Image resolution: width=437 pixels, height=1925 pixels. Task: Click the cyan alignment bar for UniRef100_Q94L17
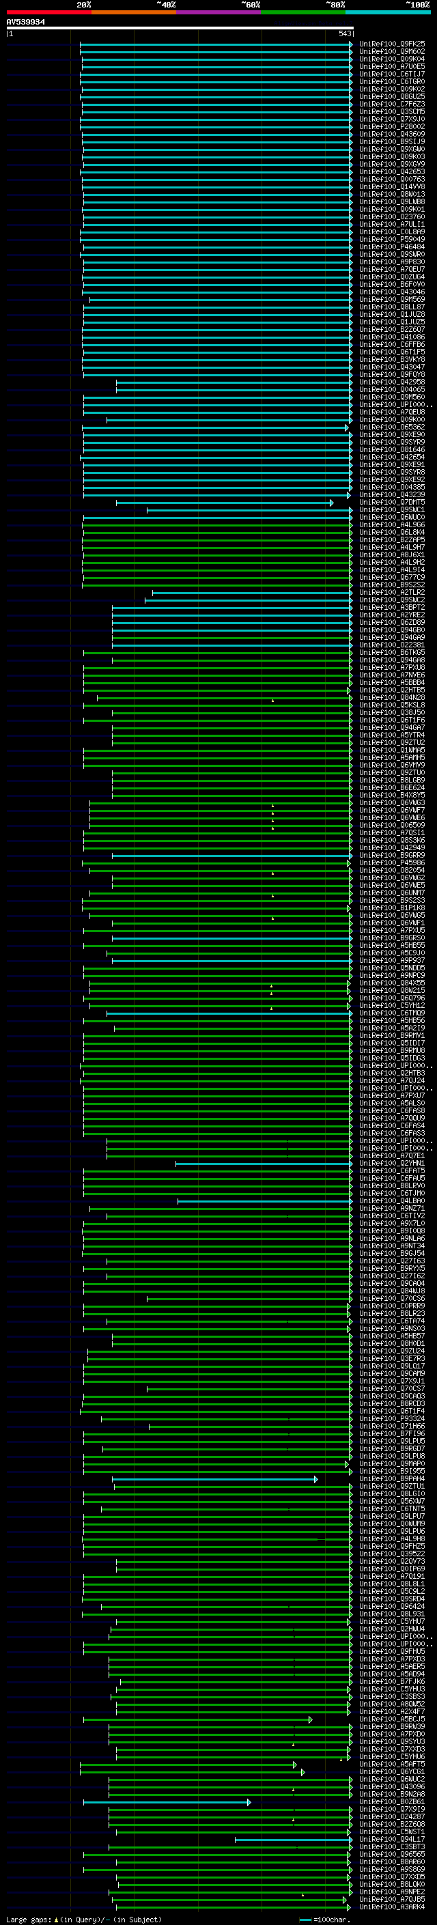point(293,1840)
